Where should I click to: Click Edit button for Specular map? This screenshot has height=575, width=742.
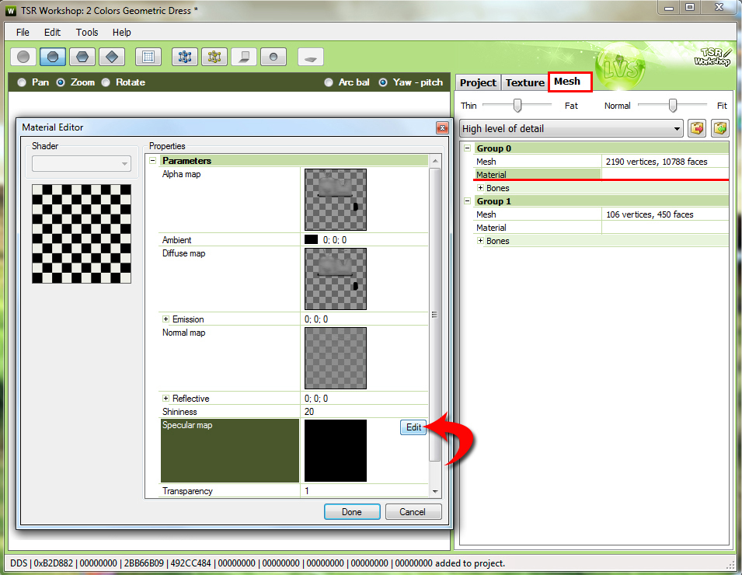(413, 427)
